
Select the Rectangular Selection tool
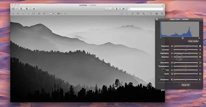point(122,14)
